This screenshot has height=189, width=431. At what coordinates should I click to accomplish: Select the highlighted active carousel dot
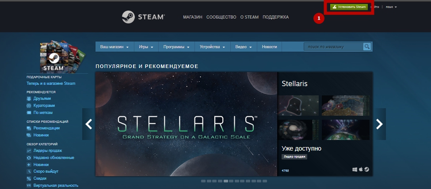pyautogui.click(x=226, y=181)
